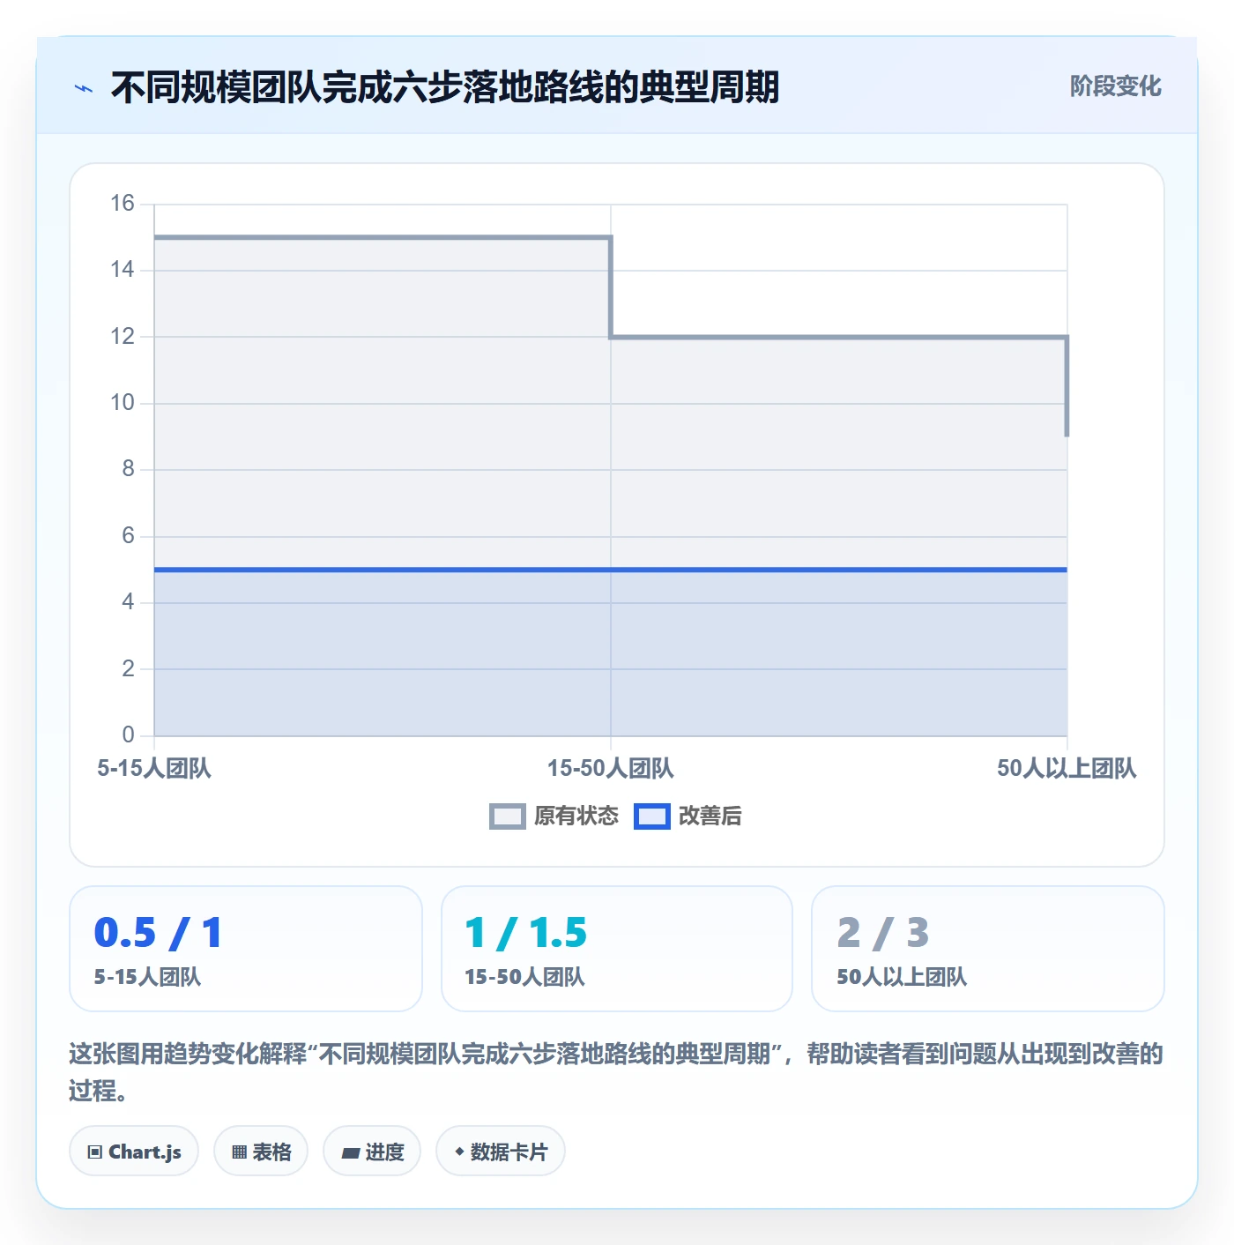Click the 15-50人团队 x-axis label
The image size is (1234, 1245).
[610, 769]
